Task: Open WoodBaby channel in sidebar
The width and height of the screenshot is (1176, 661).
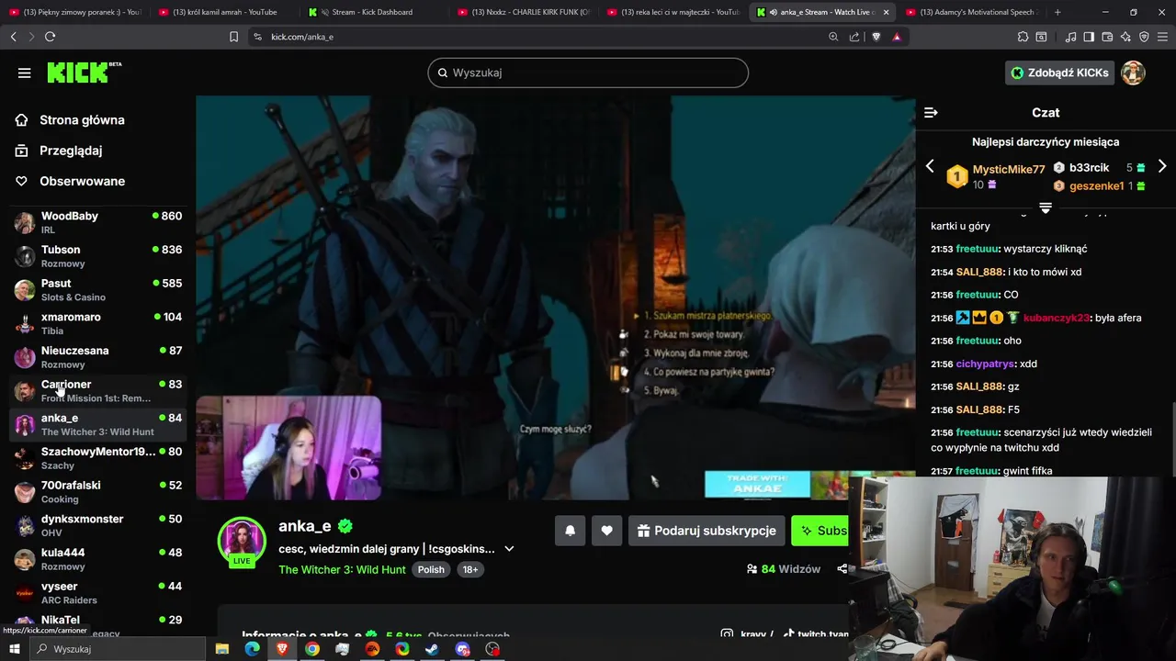Action: click(98, 222)
